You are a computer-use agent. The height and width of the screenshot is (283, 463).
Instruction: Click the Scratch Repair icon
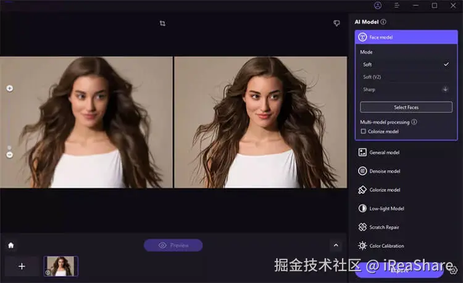pyautogui.click(x=362, y=227)
